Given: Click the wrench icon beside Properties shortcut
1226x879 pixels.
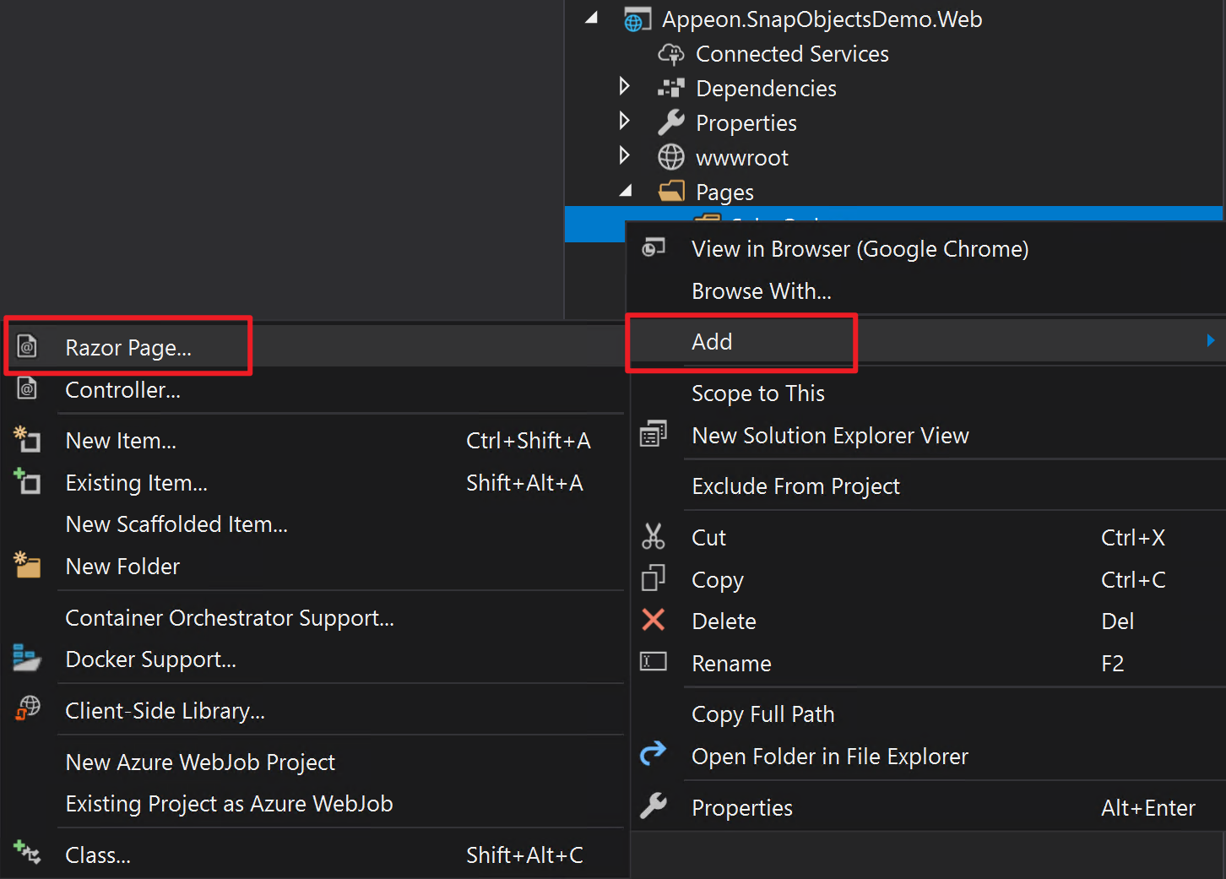Looking at the screenshot, I should [x=653, y=807].
